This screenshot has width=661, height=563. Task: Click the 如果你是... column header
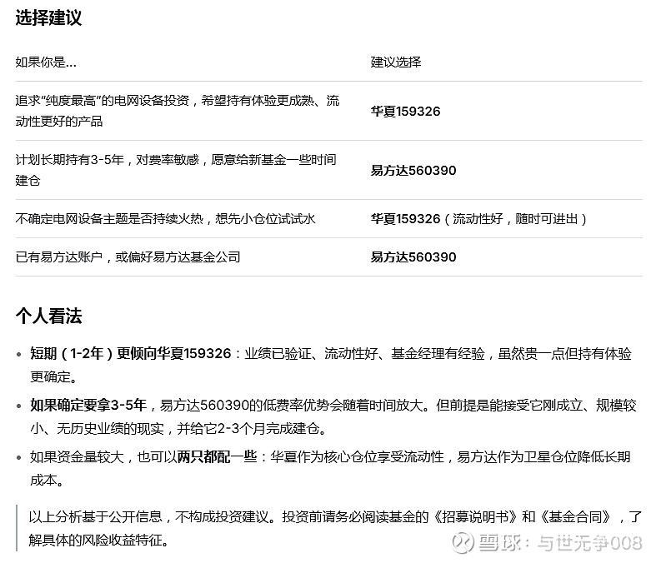(46, 62)
